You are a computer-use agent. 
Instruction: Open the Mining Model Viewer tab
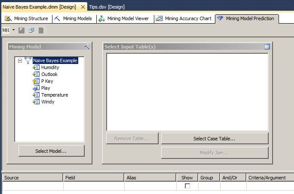click(x=124, y=18)
